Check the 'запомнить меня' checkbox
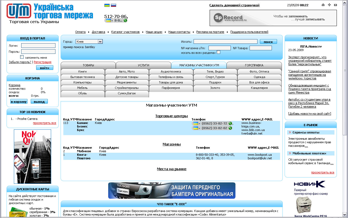Image resolution: width=348 pixels, height=218 pixels. pos(22,57)
